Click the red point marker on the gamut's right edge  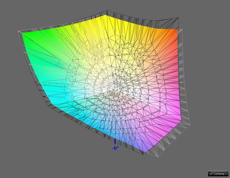click(179, 88)
